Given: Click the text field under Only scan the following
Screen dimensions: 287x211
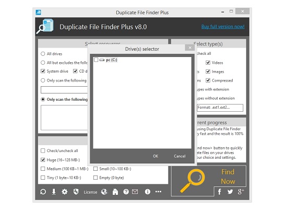Looking at the screenshot, I should (64, 90).
